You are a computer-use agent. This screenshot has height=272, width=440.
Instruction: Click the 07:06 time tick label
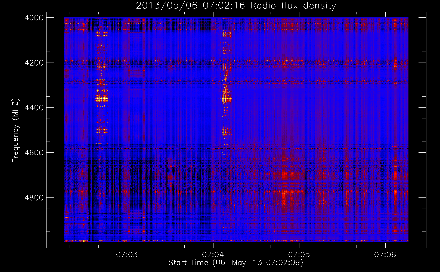point(385,255)
